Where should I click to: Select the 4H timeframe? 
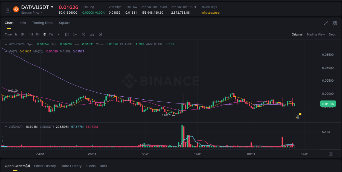coord(37,34)
